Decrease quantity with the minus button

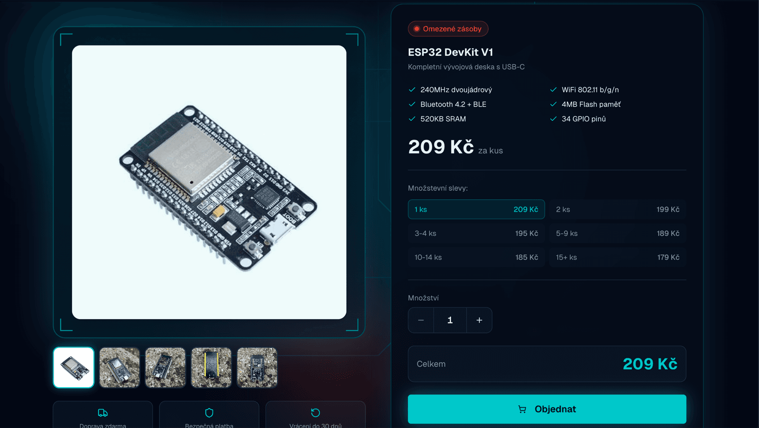[x=421, y=320]
